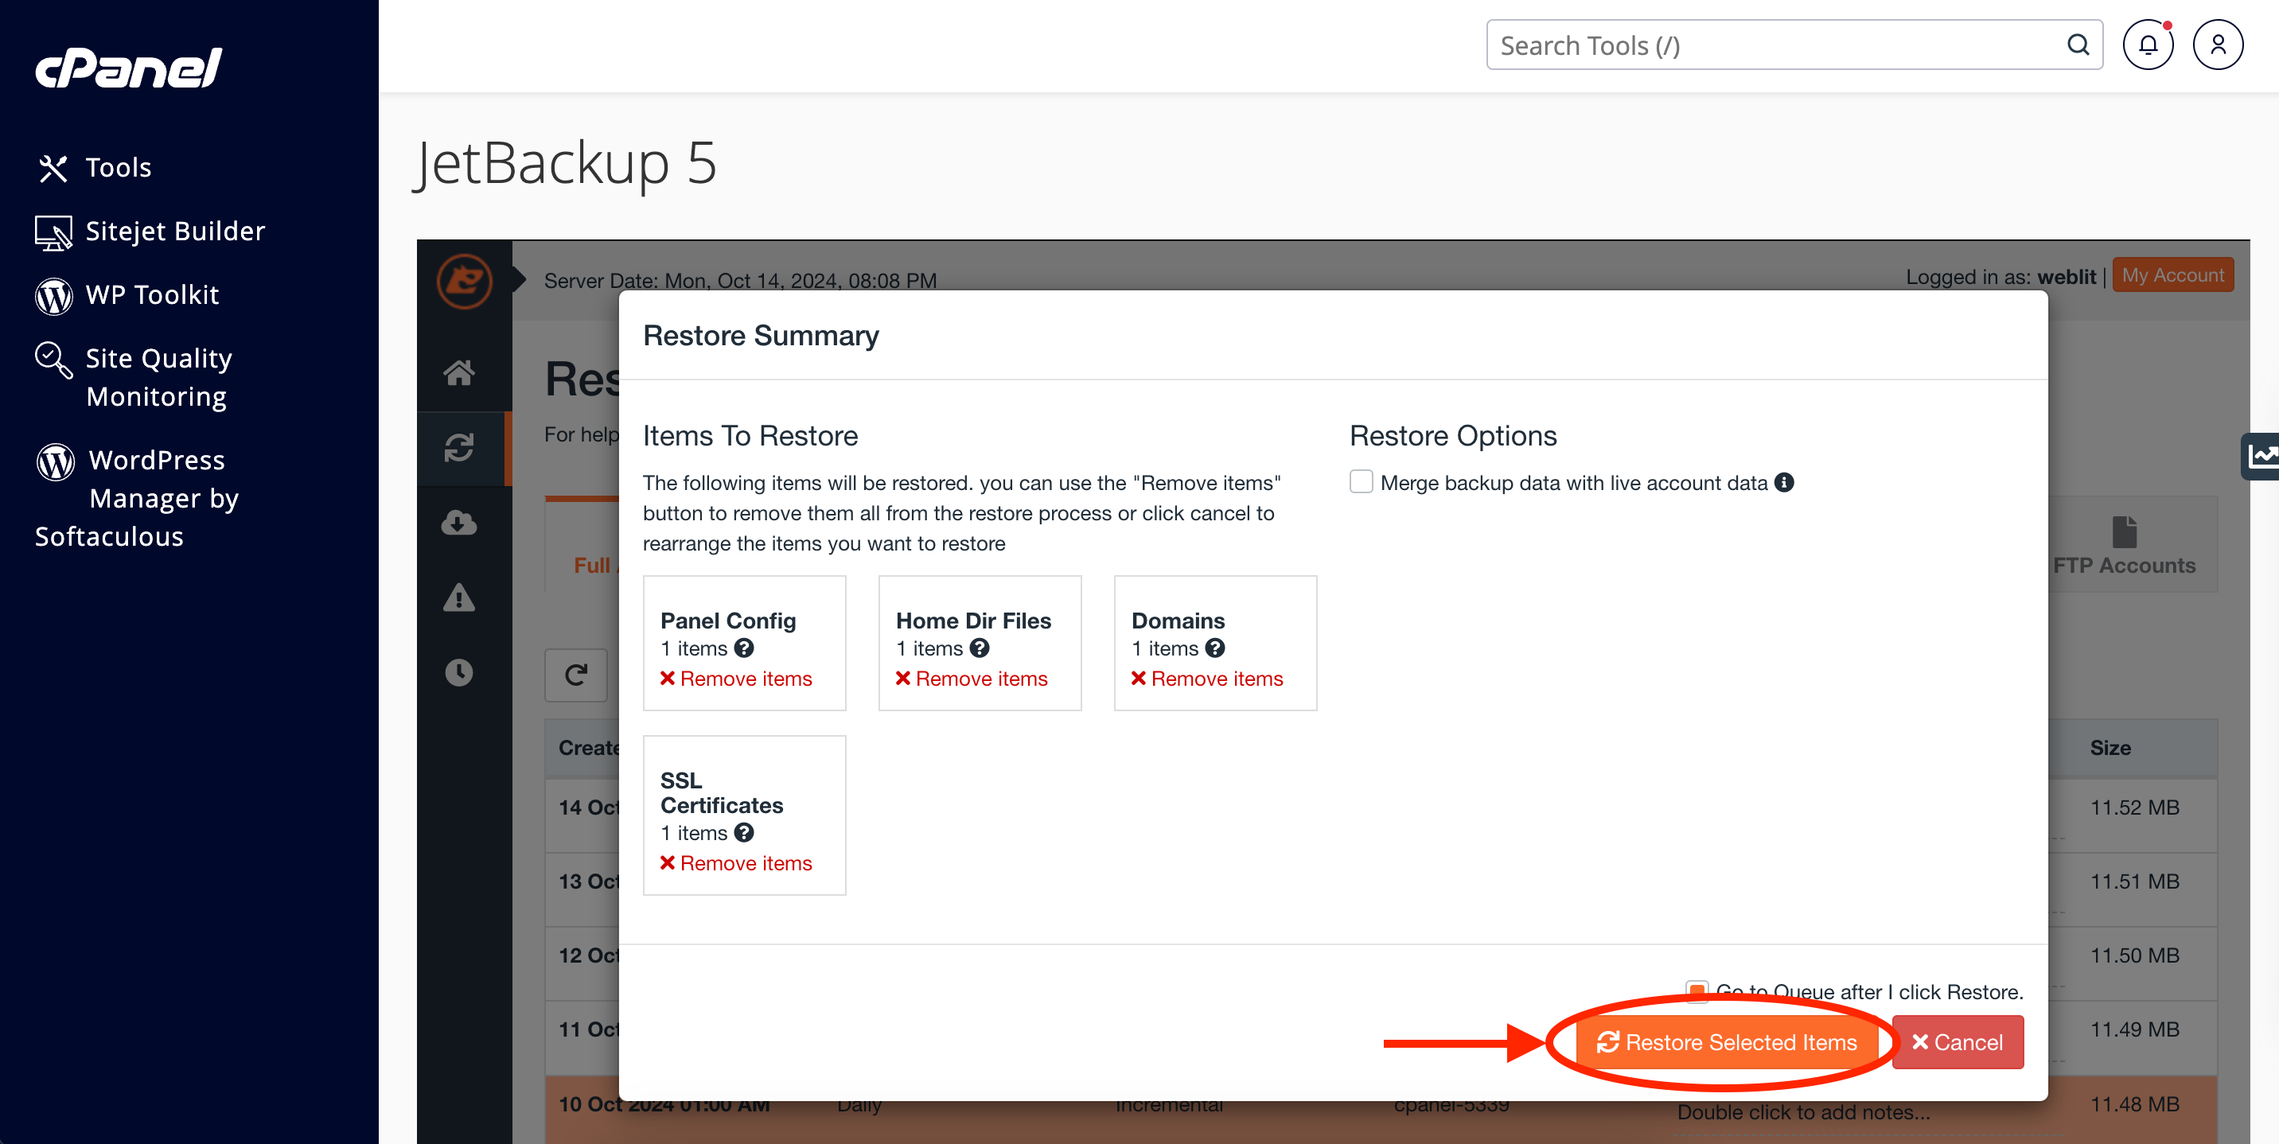Select the 11.50 MB backup size cell

coord(2135,955)
